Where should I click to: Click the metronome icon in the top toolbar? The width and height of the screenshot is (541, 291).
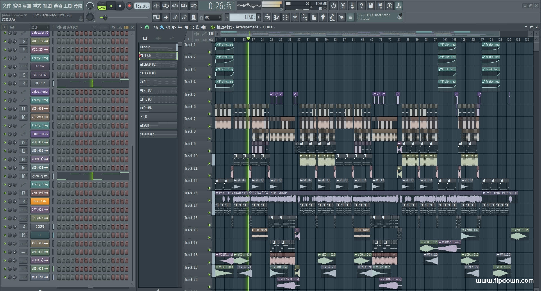pyautogui.click(x=156, y=6)
